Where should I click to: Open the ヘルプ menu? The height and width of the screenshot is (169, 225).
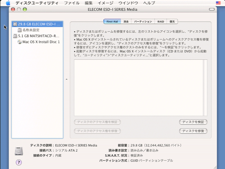[x=149, y=3]
